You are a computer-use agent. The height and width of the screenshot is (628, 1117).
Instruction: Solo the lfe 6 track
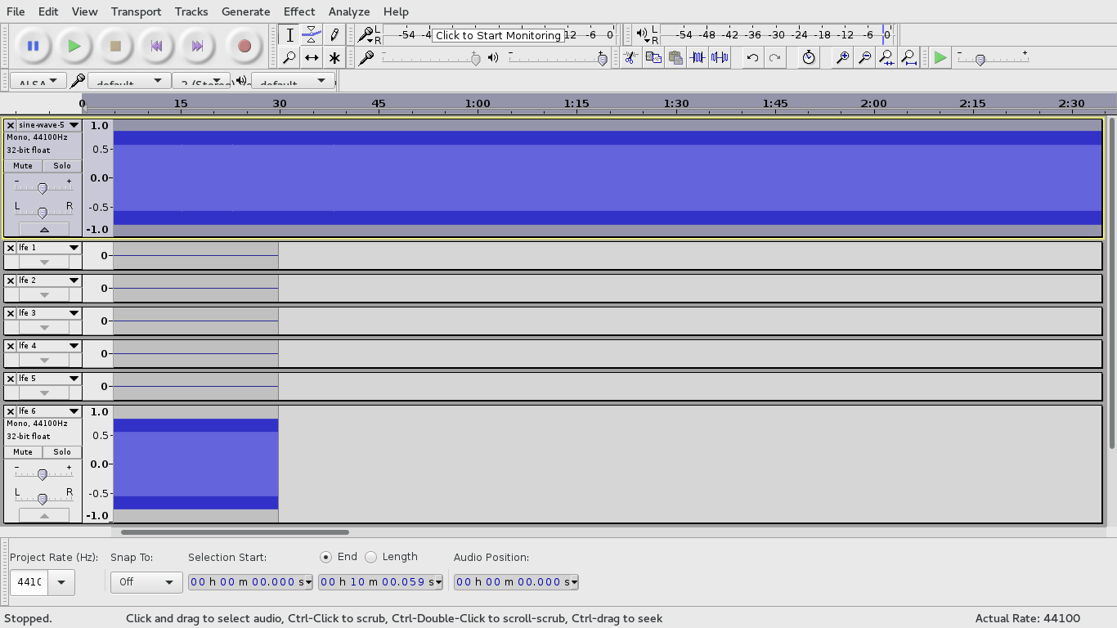click(x=62, y=452)
